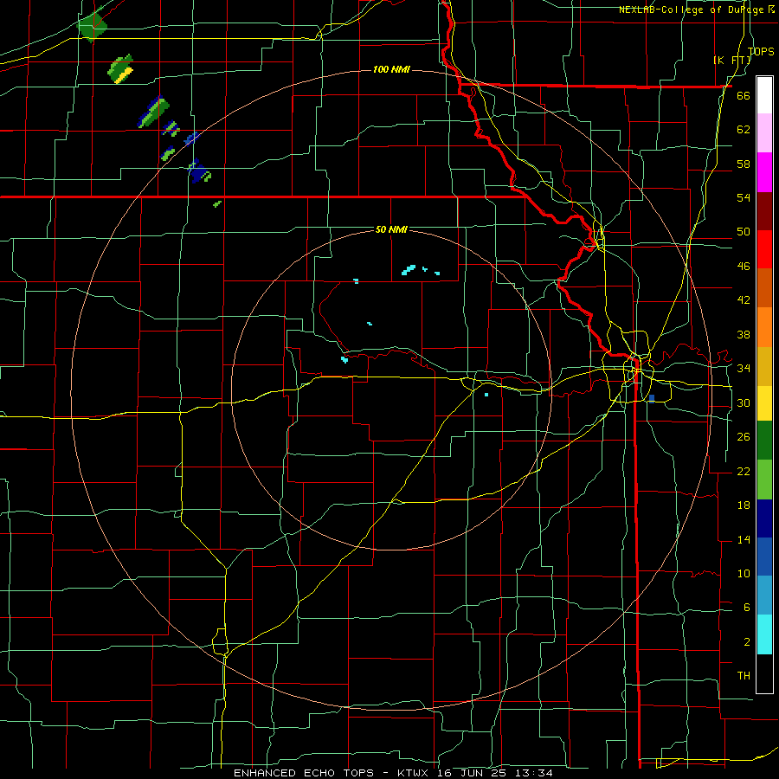Click the legend value 46

[x=744, y=267]
